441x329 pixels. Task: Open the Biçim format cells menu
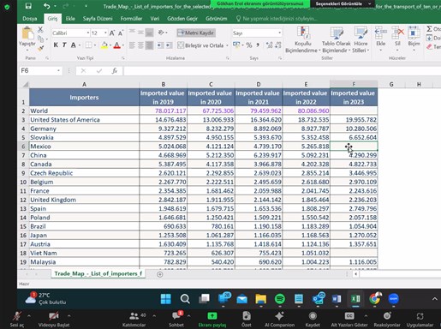tap(414, 39)
